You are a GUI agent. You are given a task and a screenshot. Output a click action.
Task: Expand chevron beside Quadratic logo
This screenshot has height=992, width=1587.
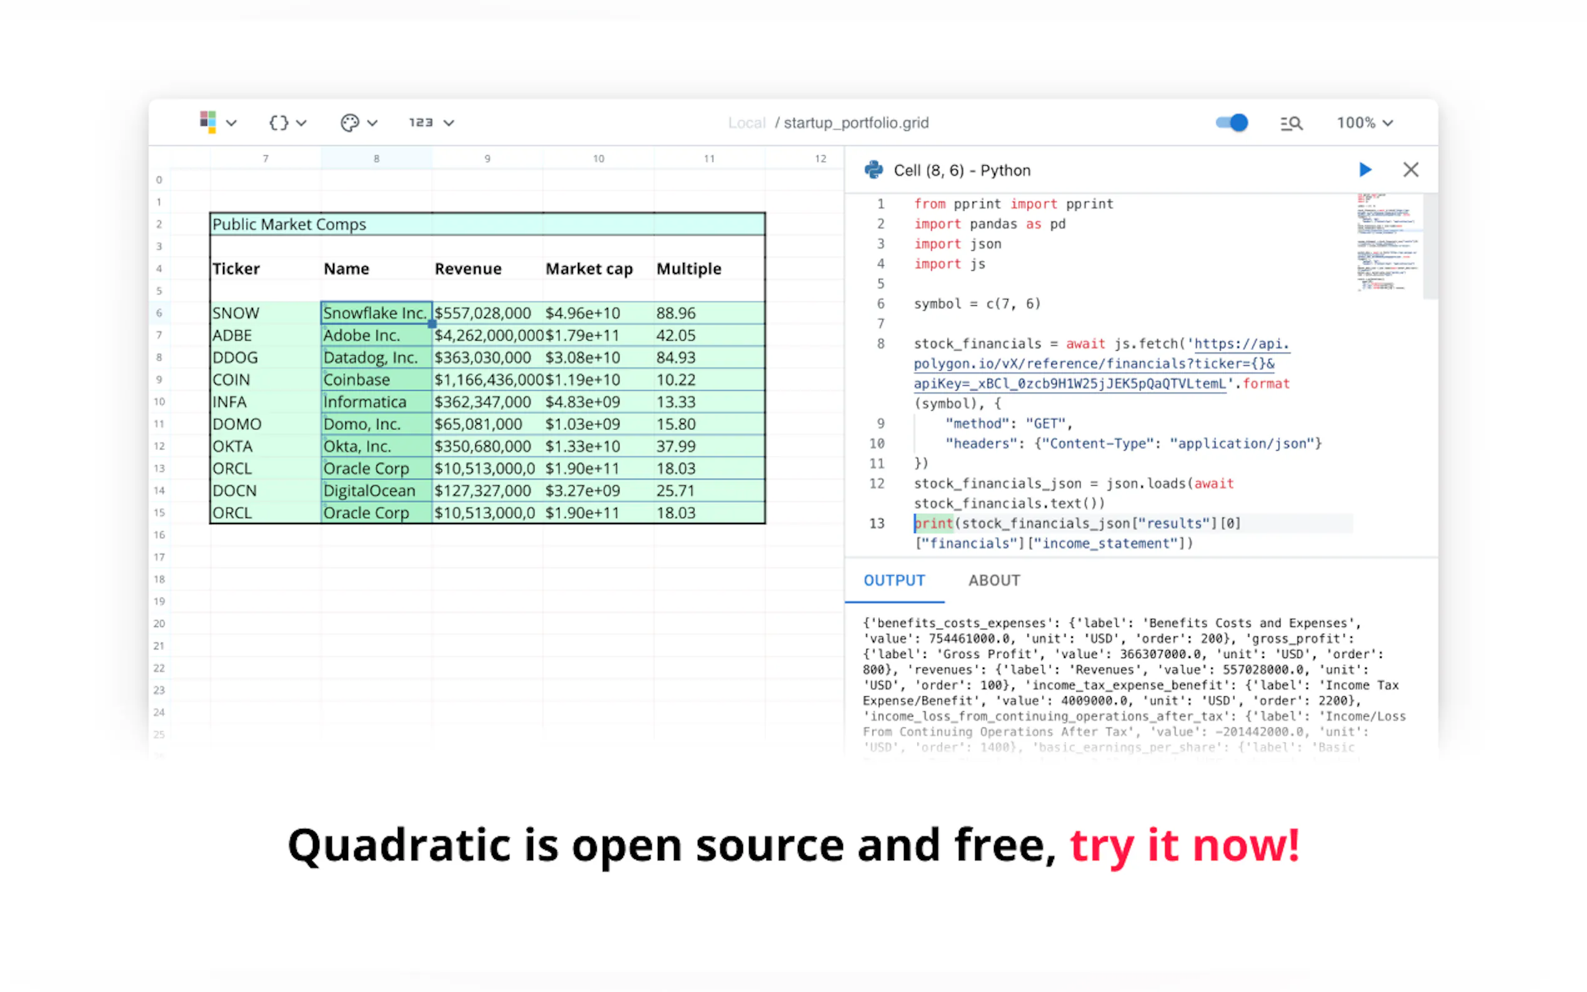point(231,122)
